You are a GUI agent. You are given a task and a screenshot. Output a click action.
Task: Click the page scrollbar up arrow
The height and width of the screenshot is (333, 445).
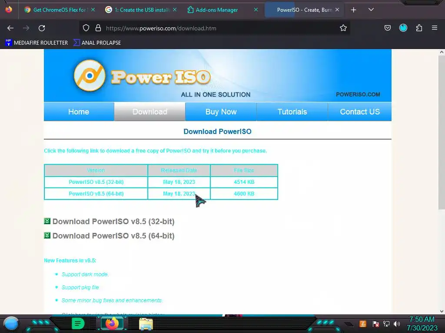pyautogui.click(x=442, y=52)
